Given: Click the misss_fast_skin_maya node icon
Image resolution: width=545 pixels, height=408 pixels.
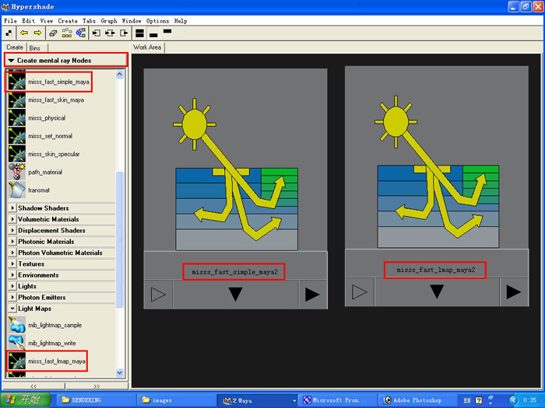Looking at the screenshot, I should (x=16, y=100).
